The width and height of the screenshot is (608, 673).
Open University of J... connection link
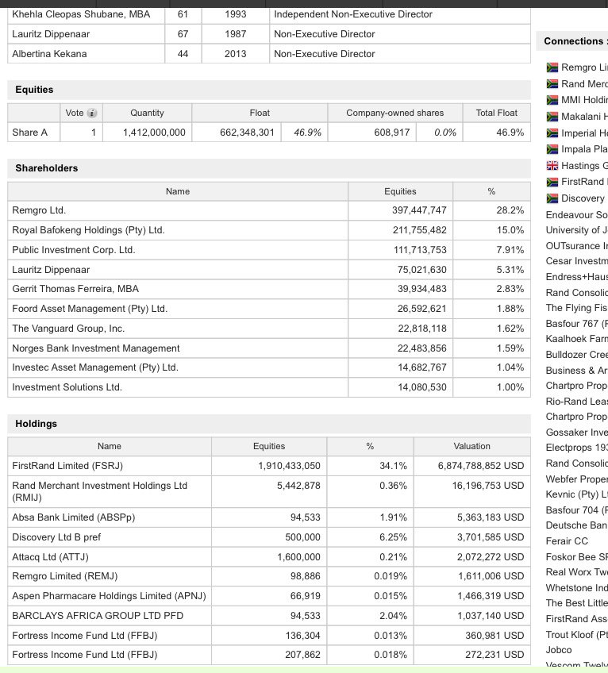pos(577,230)
